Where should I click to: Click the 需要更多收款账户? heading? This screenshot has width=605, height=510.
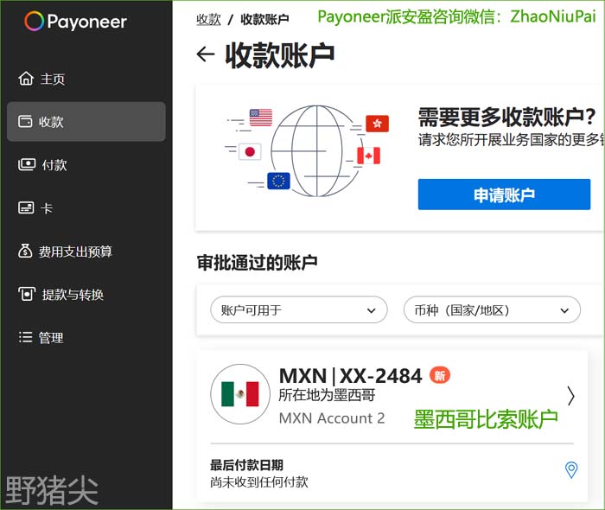point(506,117)
